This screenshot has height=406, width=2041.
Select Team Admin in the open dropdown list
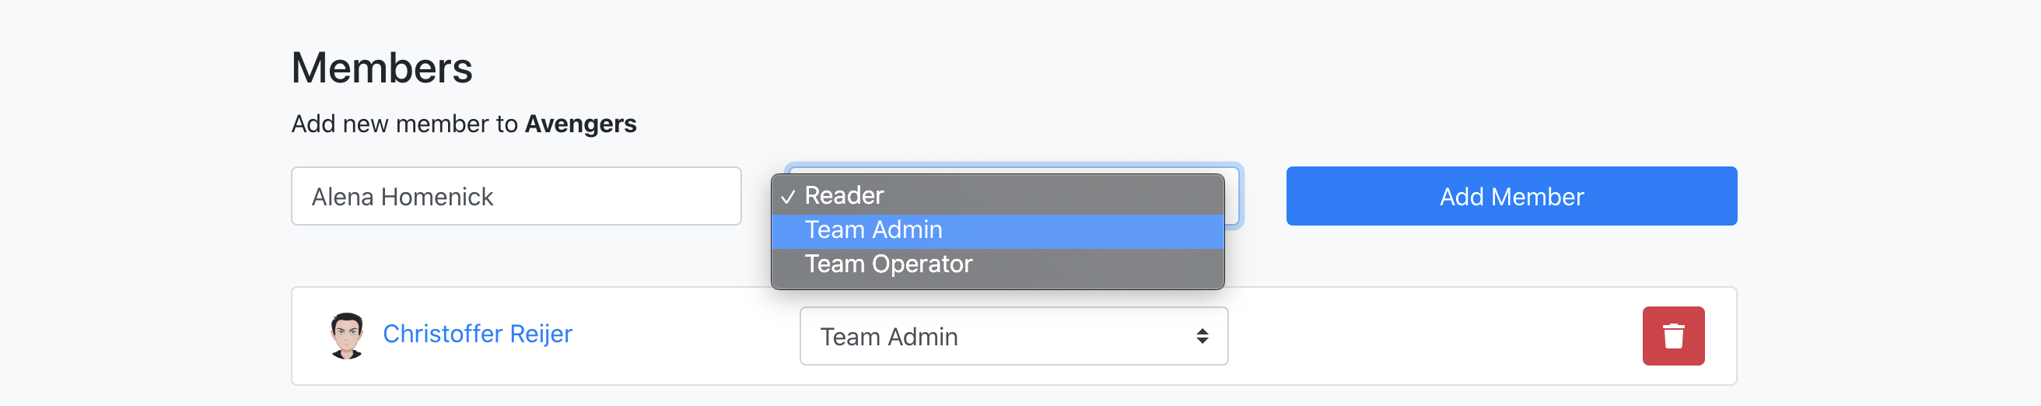pyautogui.click(x=873, y=230)
